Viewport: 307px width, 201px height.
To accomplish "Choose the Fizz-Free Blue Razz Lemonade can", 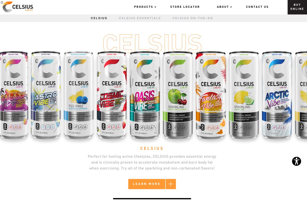I will (79, 95).
